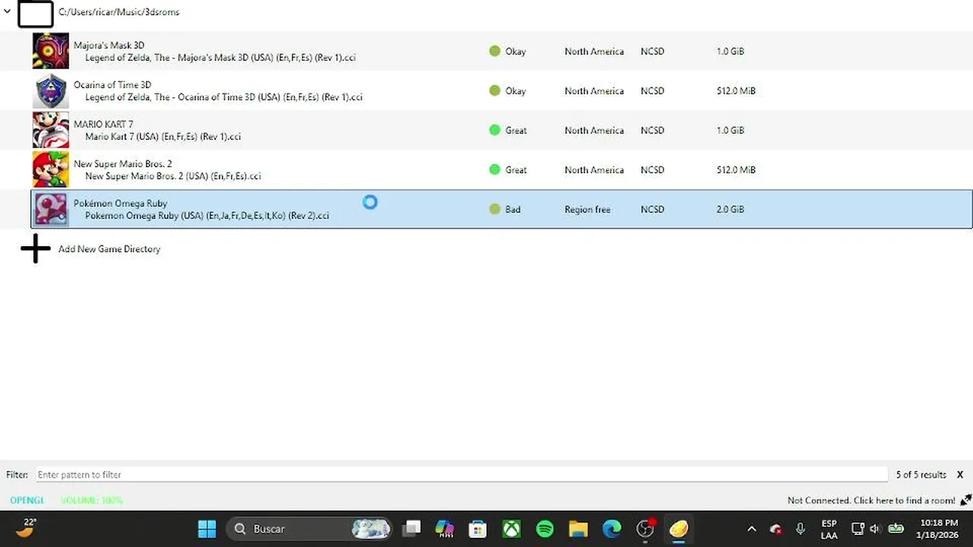Viewport: 973px width, 547px height.
Task: Select the Majora's Mask 3D title text
Action: click(x=109, y=46)
